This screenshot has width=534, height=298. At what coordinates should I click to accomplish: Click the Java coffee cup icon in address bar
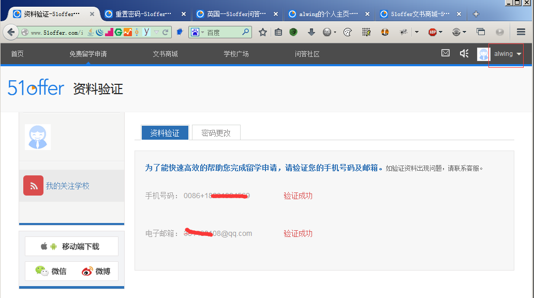(90, 32)
